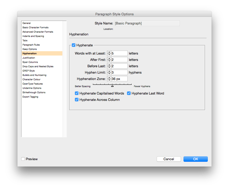Increase the Hyphen Limit value

coord(109,71)
